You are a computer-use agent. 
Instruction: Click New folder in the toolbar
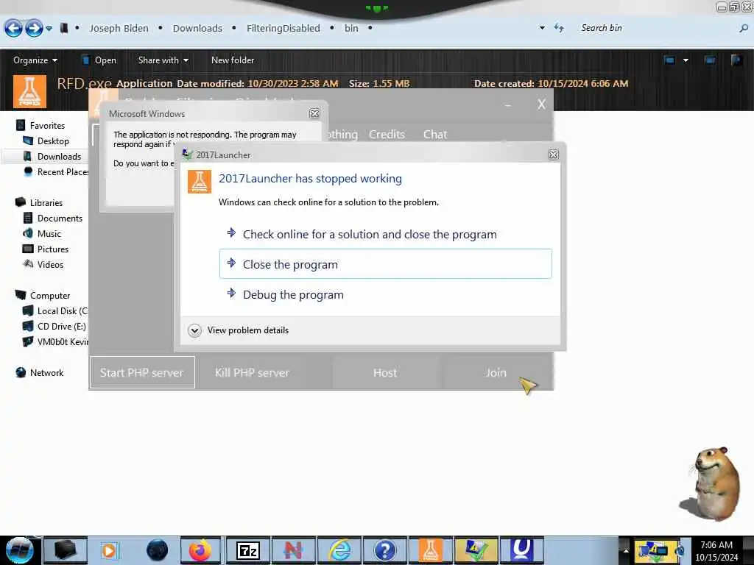pos(233,60)
